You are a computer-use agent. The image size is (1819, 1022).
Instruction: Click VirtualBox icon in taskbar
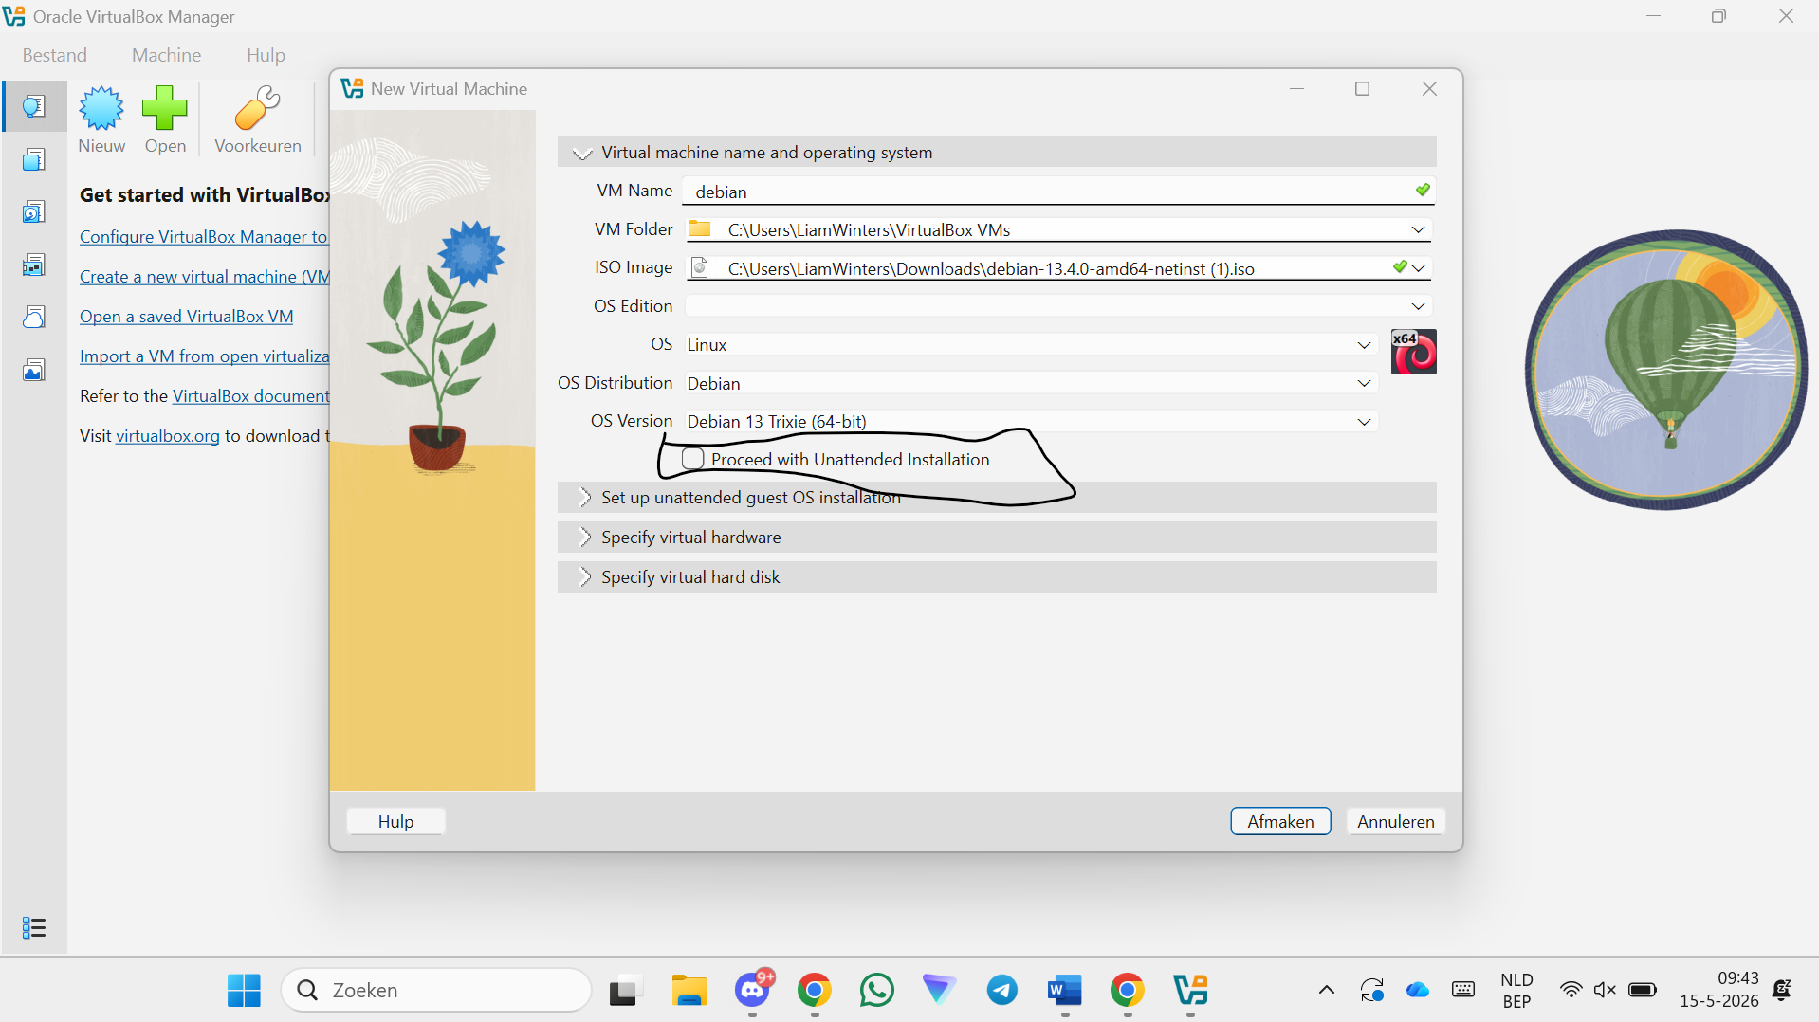pos(1190,990)
